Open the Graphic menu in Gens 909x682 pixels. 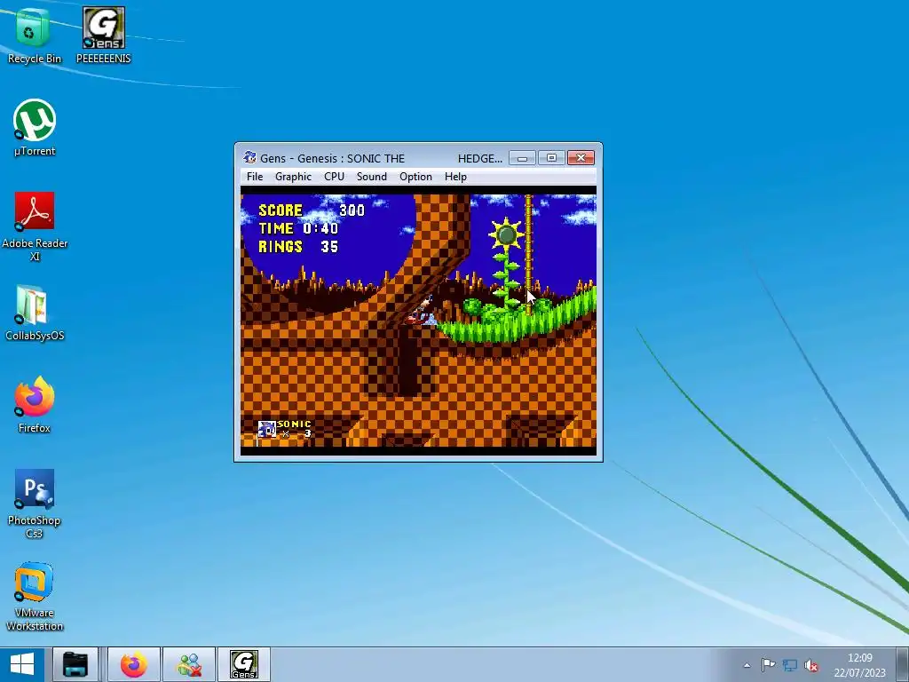(293, 177)
